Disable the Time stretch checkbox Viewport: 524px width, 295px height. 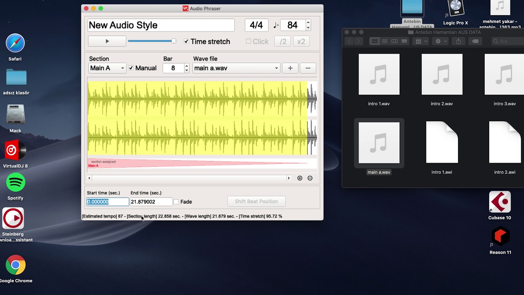[x=186, y=41]
